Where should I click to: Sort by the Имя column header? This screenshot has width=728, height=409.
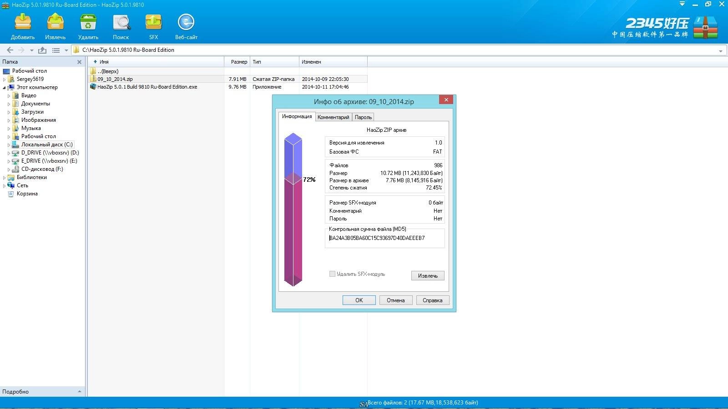(156, 62)
